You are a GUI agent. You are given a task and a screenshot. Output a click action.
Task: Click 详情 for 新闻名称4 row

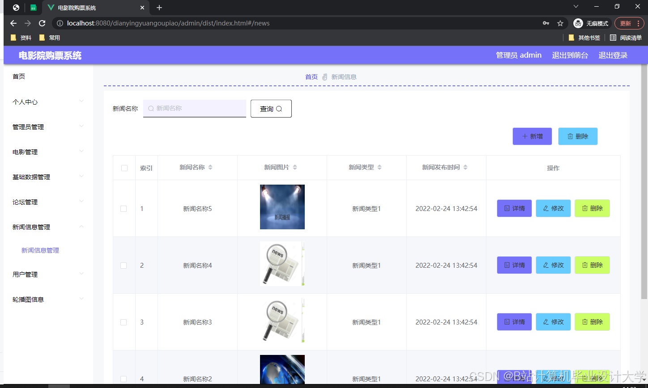[514, 265]
